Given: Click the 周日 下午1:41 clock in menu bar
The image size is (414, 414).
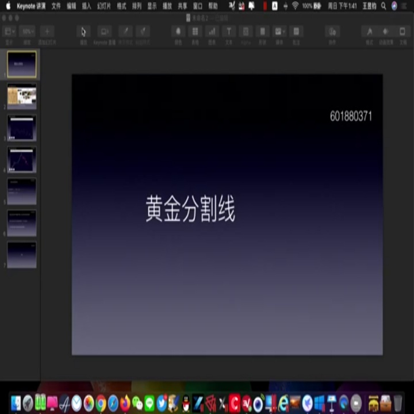Looking at the screenshot, I should click(343, 6).
